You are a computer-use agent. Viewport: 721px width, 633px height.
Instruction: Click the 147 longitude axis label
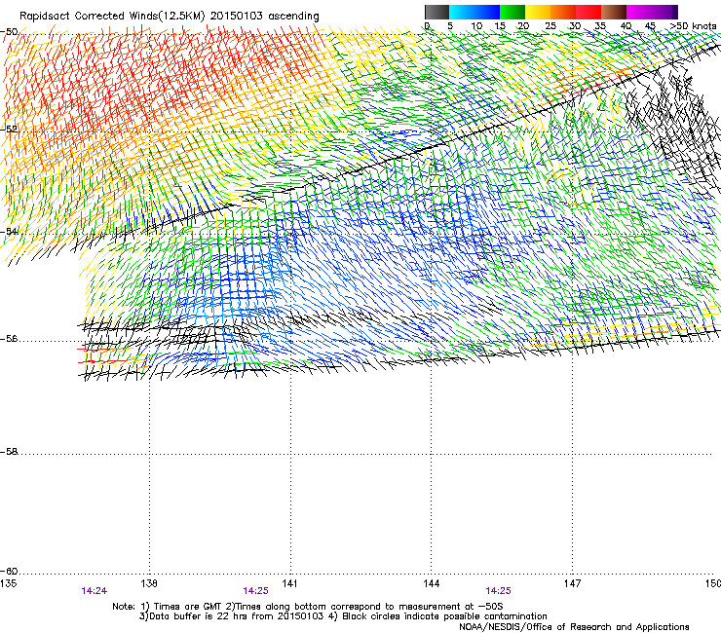572,583
